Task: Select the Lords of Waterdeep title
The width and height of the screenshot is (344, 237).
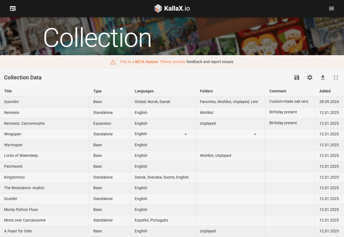Action: (44, 156)
